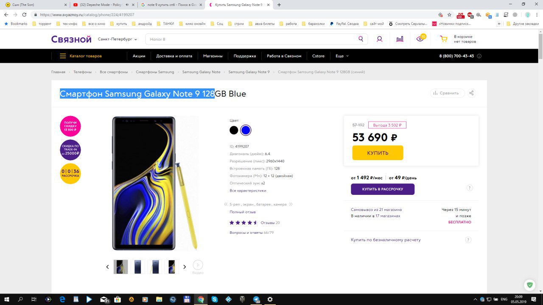Select the black color option
The height and width of the screenshot is (305, 543).
pos(234,130)
